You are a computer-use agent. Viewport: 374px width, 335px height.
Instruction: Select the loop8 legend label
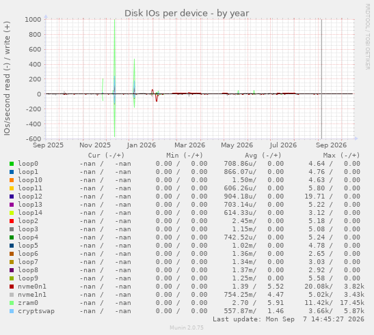pyautogui.click(x=28, y=270)
